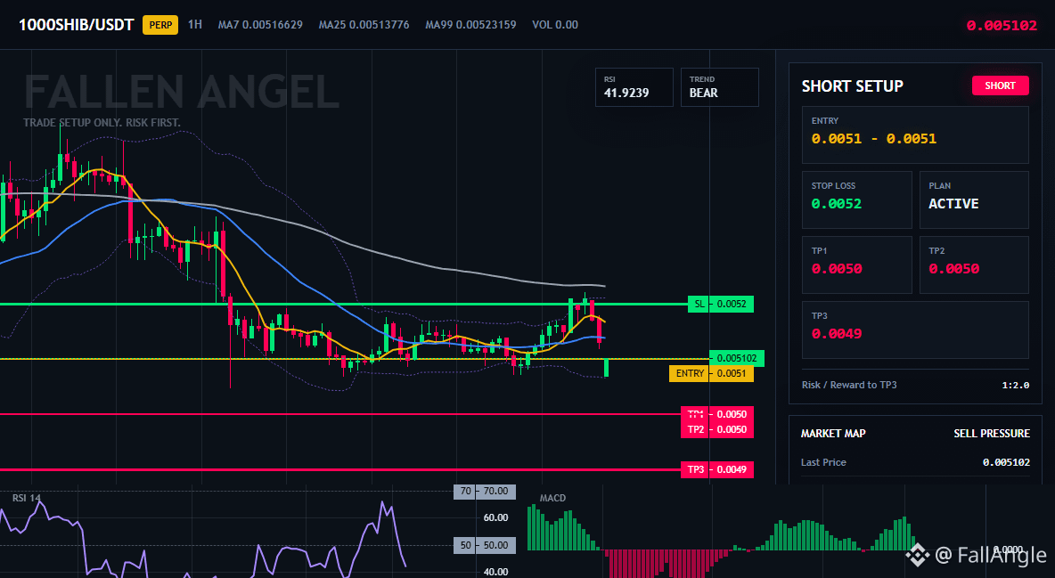1055x578 pixels.
Task: Click the RSI 41.9239 info box
Action: click(x=634, y=86)
